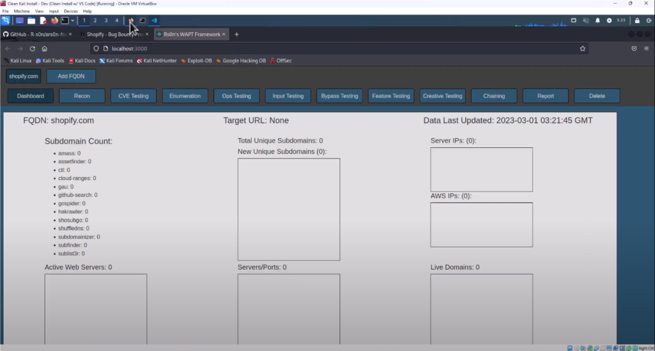
Task: Open the VirtualBox Devices menu
Action: point(70,12)
